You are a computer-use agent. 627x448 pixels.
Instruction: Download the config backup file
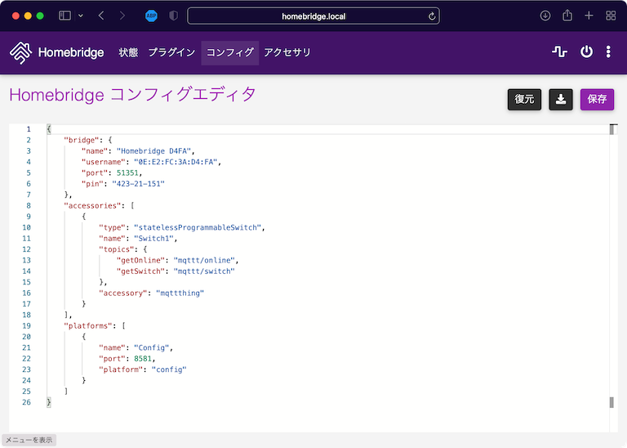click(560, 99)
